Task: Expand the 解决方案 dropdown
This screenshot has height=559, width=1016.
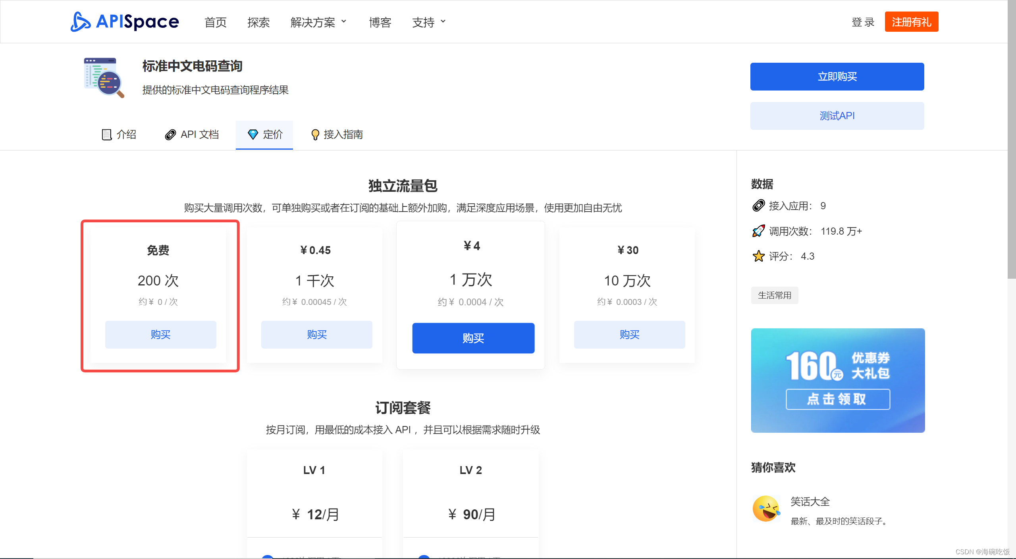Action: (318, 22)
